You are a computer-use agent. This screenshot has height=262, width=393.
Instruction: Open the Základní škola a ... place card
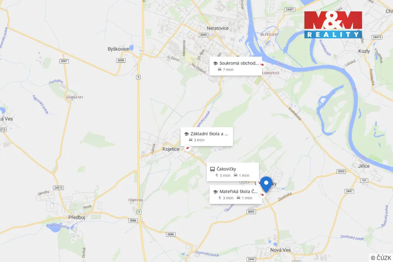207,137
